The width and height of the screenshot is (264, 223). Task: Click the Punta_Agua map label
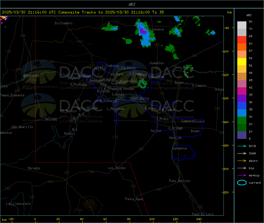tap(134, 199)
